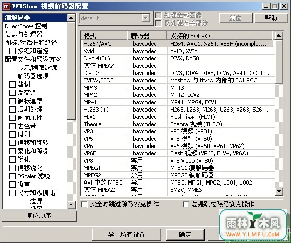
Task: Toggle the 画面属性 checkbox
Action: (x=13, y=118)
